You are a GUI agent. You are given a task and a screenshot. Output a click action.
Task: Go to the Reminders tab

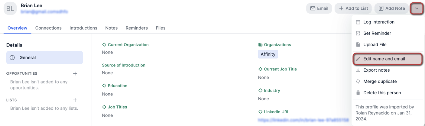(137, 28)
